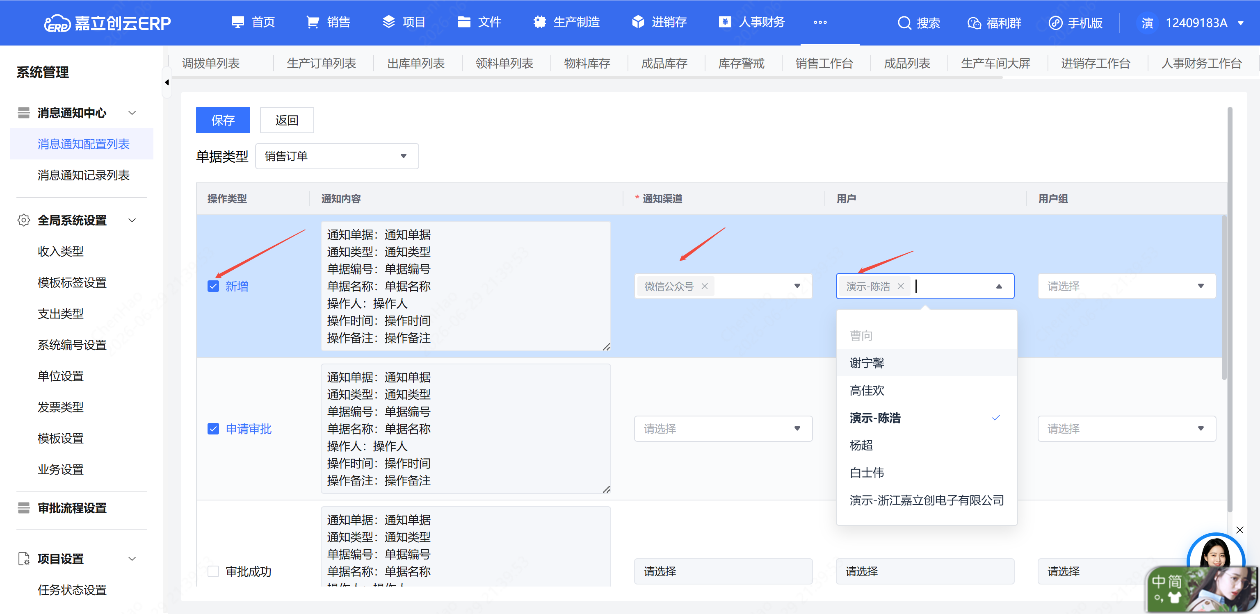Screen dimensions: 1260x614
Task: Open 用户组 dropdown in 申请审批 row
Action: click(x=1126, y=429)
